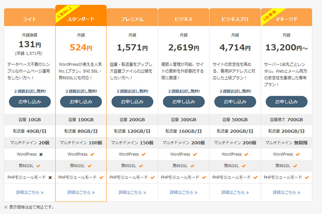The width and height of the screenshot is (322, 214).
Task: Click 転送量 120GB/日 cell
Action: pyautogui.click(x=132, y=131)
